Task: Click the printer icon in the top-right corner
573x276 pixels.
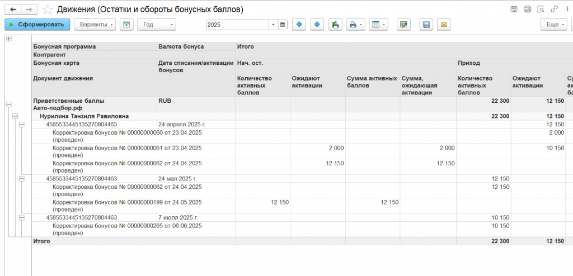Action: 527,9
